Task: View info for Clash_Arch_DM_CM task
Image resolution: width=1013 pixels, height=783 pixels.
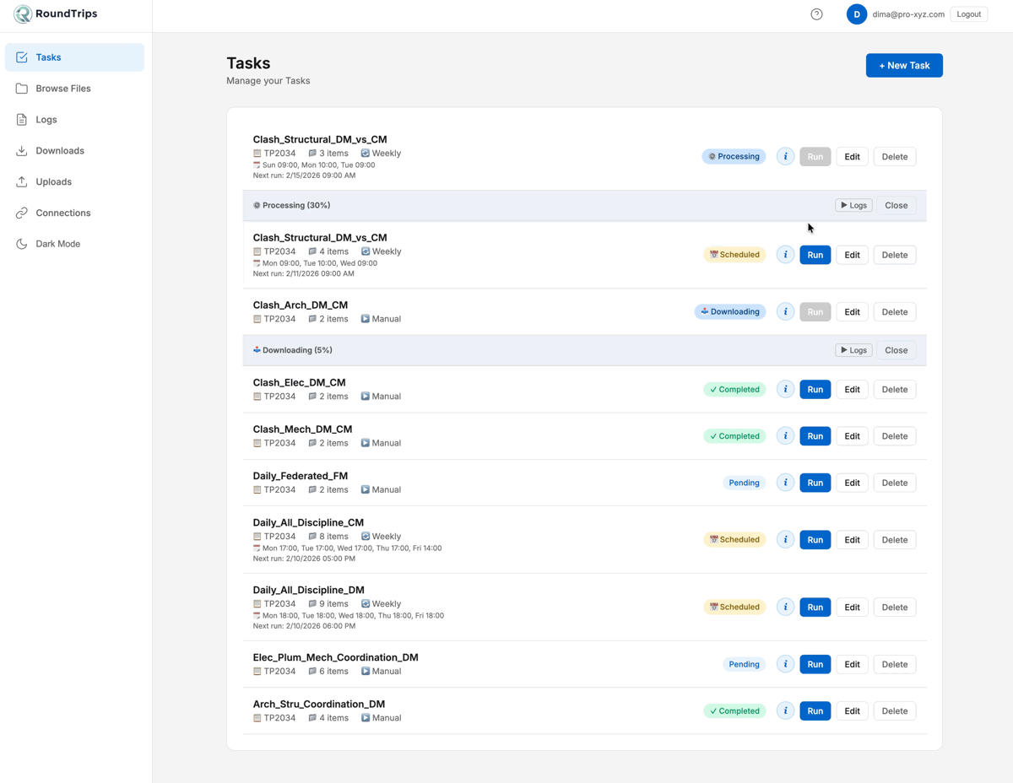Action: click(785, 312)
